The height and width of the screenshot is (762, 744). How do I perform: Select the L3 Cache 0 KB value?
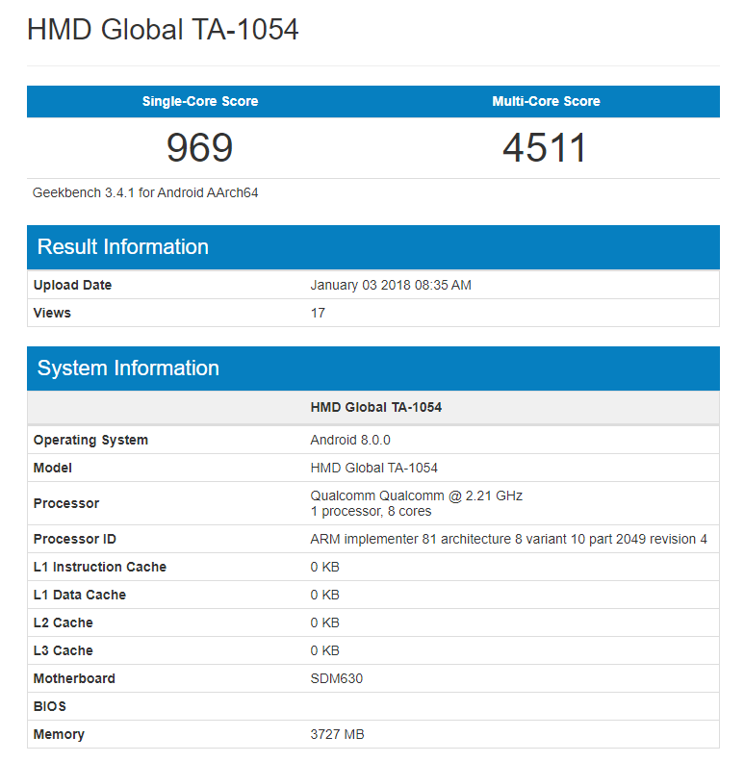point(324,650)
